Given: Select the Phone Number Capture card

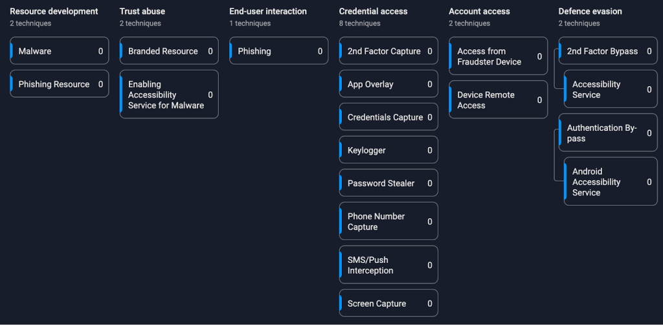Looking at the screenshot, I should 388,221.
